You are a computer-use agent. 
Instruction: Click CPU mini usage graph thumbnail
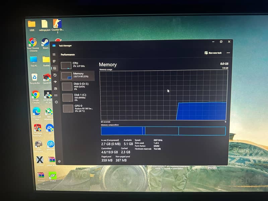point(66,65)
